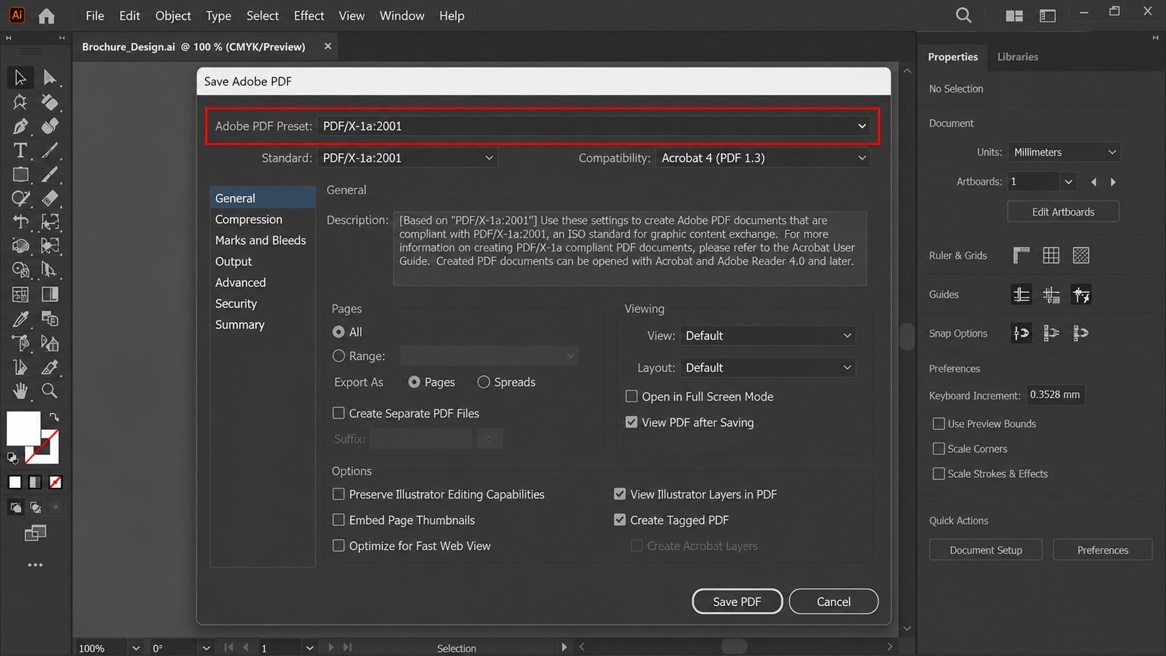
Task: Select the Selection tool arrow
Action: tap(20, 77)
